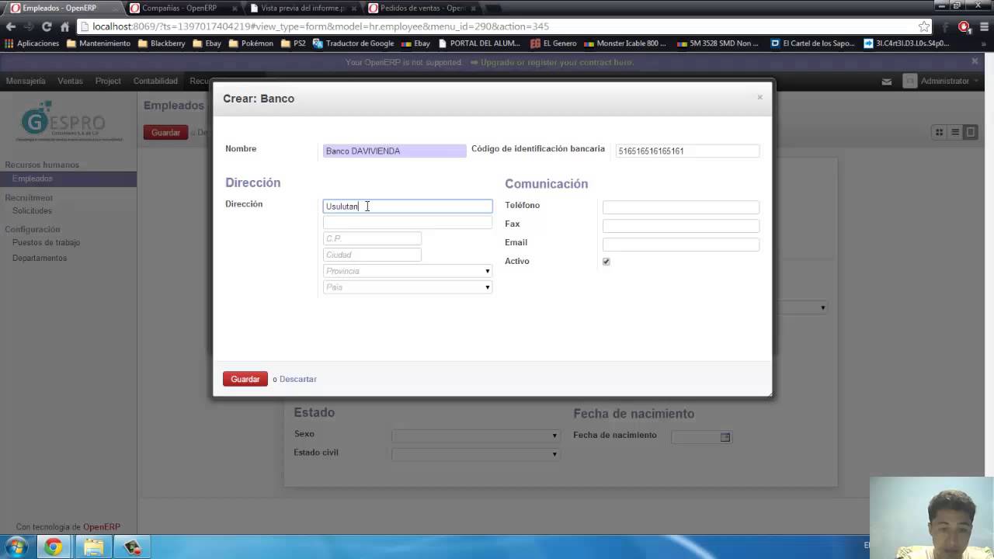Click into the Nombre field
This screenshot has width=994, height=559.
pyautogui.click(x=394, y=151)
